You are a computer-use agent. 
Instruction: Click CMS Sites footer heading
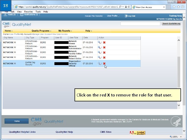(106, 132)
